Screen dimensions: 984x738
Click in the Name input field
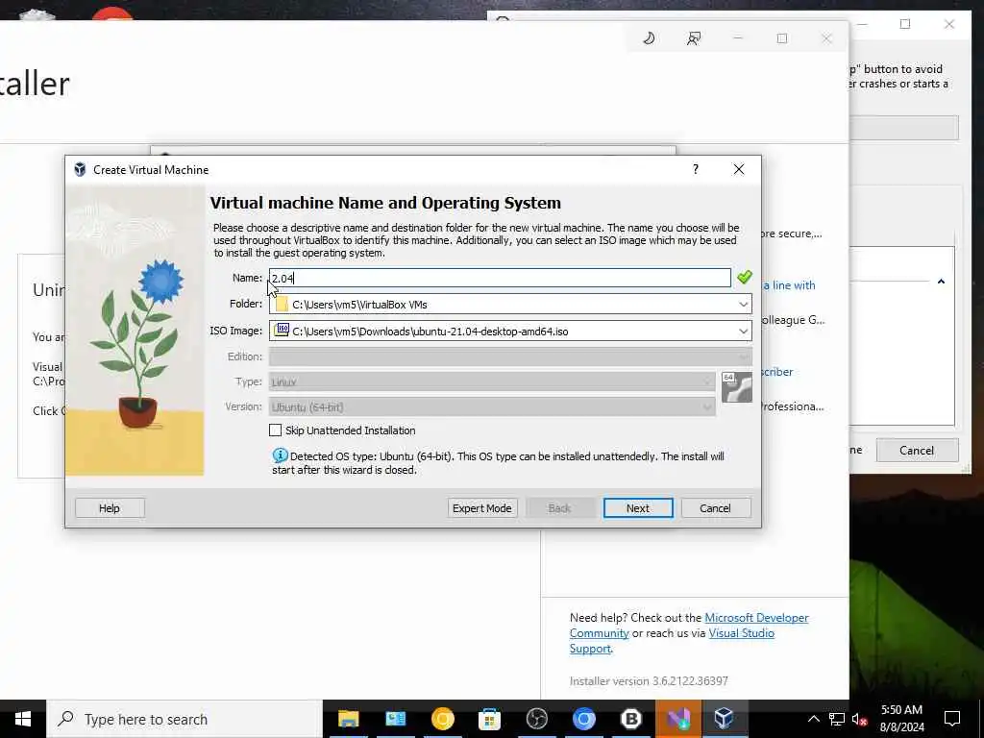click(500, 278)
